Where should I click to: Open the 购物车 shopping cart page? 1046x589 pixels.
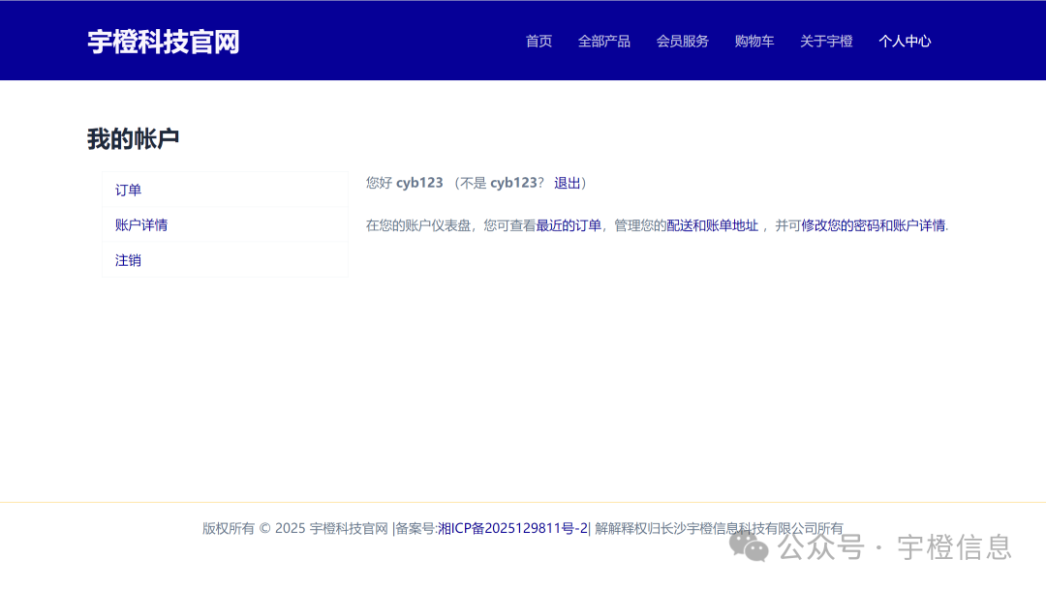tap(754, 41)
